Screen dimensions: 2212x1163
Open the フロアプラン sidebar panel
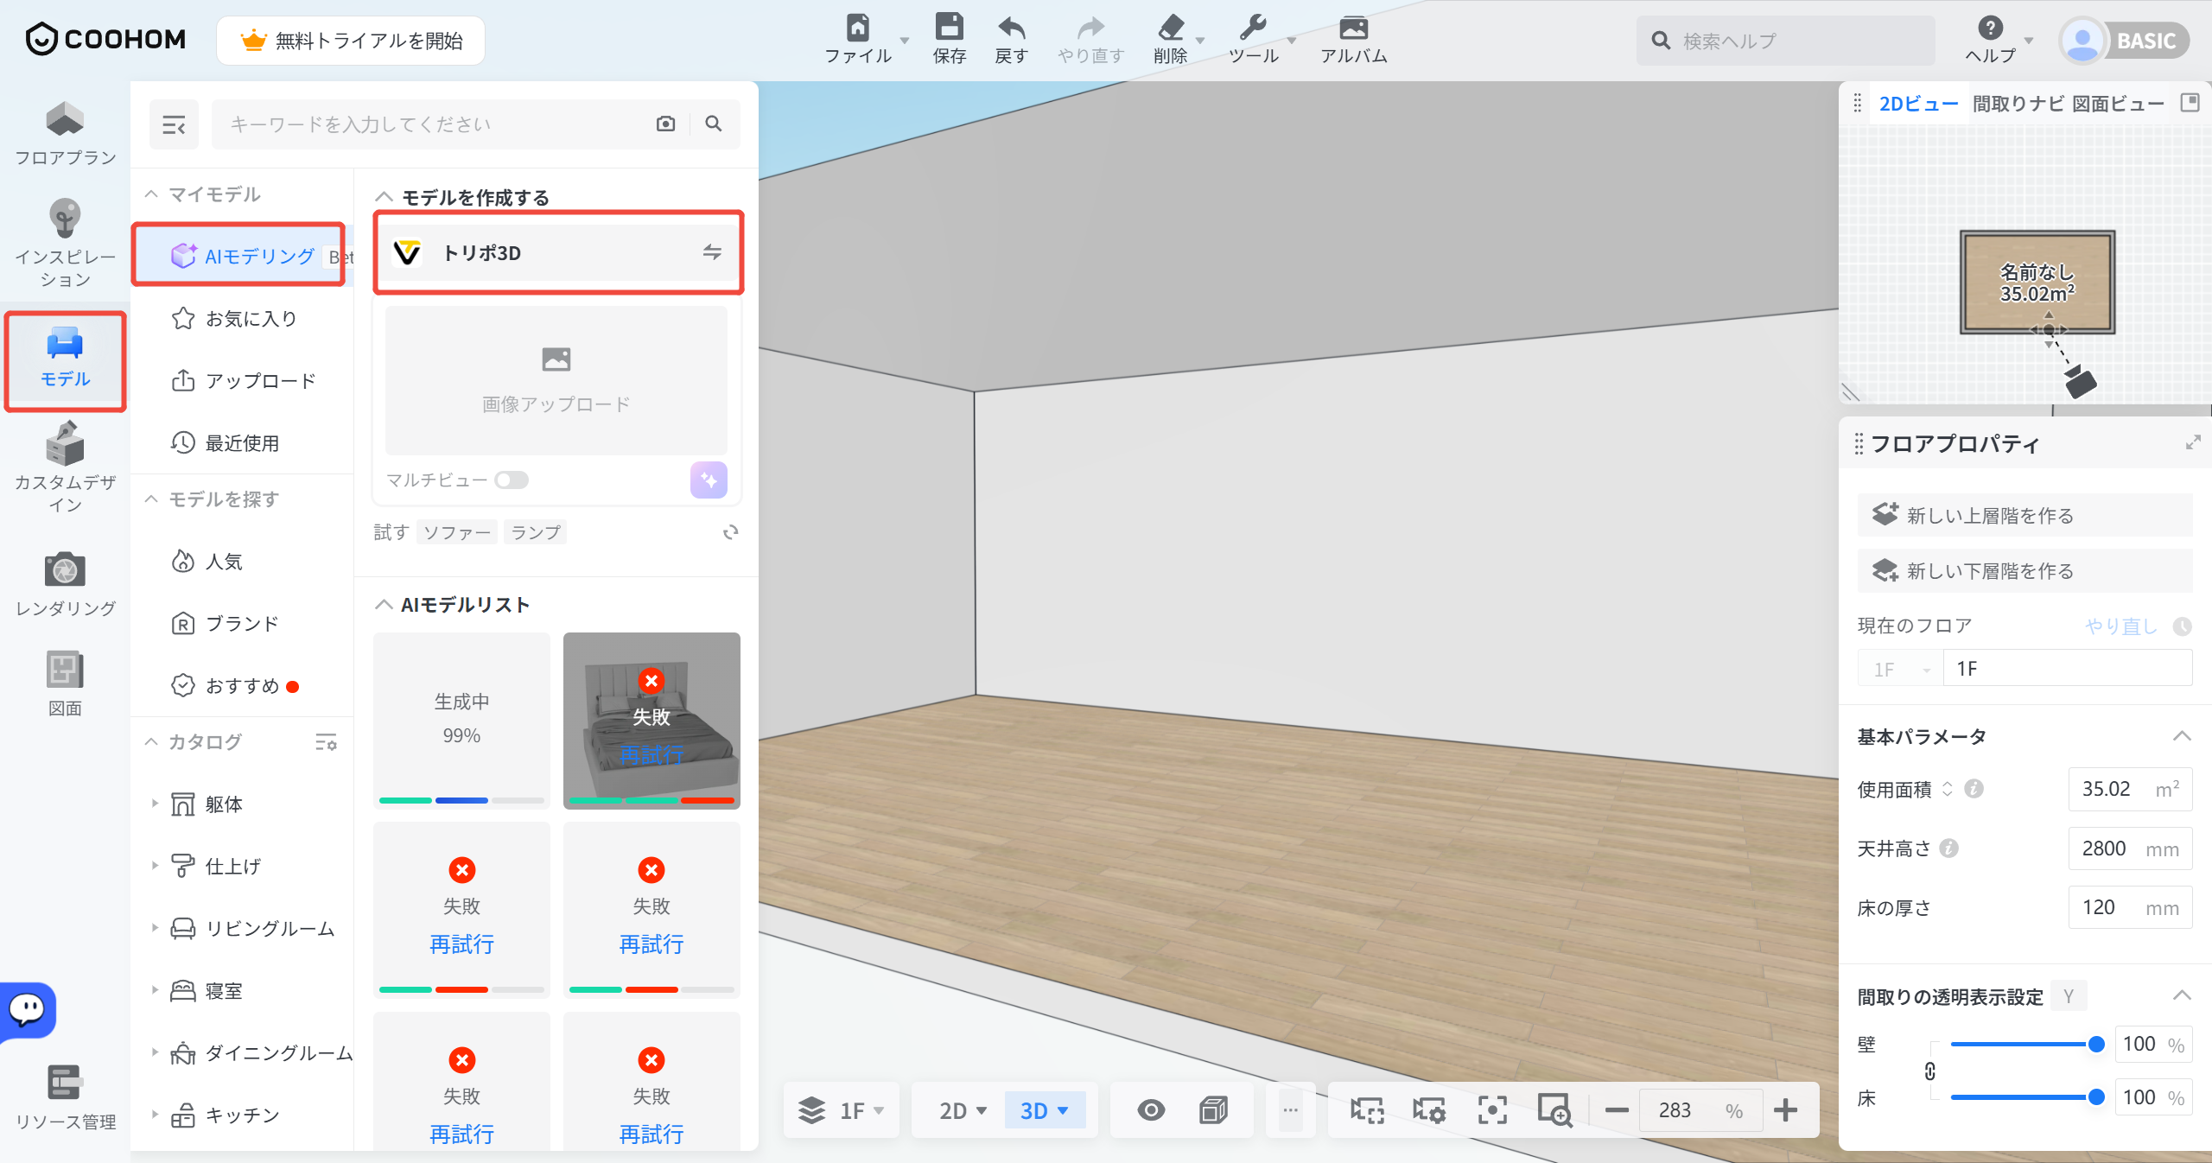coord(65,133)
